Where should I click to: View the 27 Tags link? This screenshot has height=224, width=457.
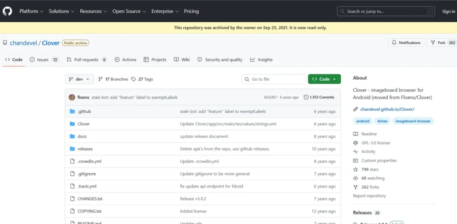[142, 79]
